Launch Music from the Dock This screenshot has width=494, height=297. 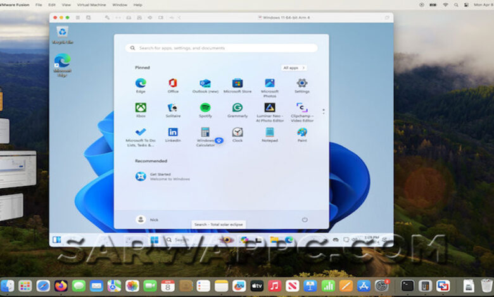point(274,286)
